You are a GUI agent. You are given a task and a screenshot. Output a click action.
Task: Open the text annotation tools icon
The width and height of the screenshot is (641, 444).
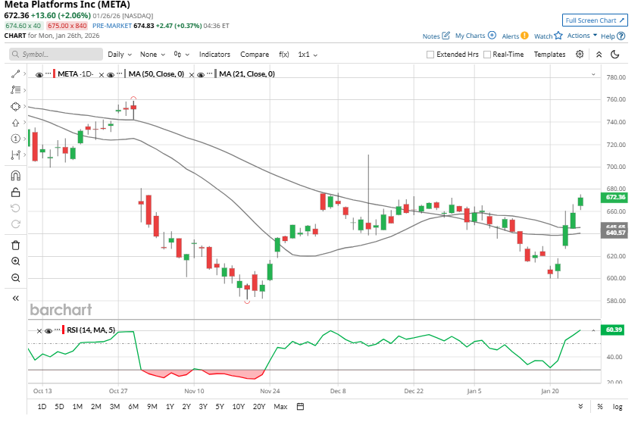pyautogui.click(x=16, y=90)
